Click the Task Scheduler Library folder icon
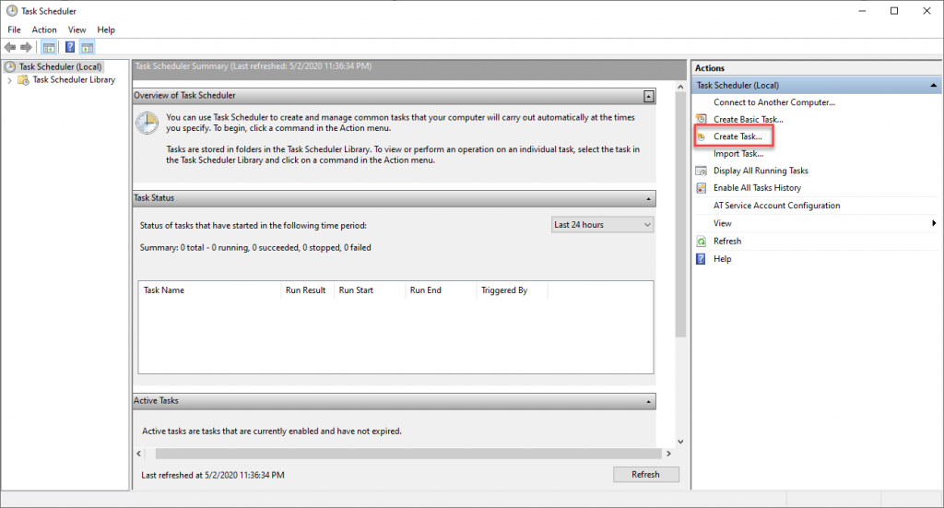944x508 pixels. (23, 80)
